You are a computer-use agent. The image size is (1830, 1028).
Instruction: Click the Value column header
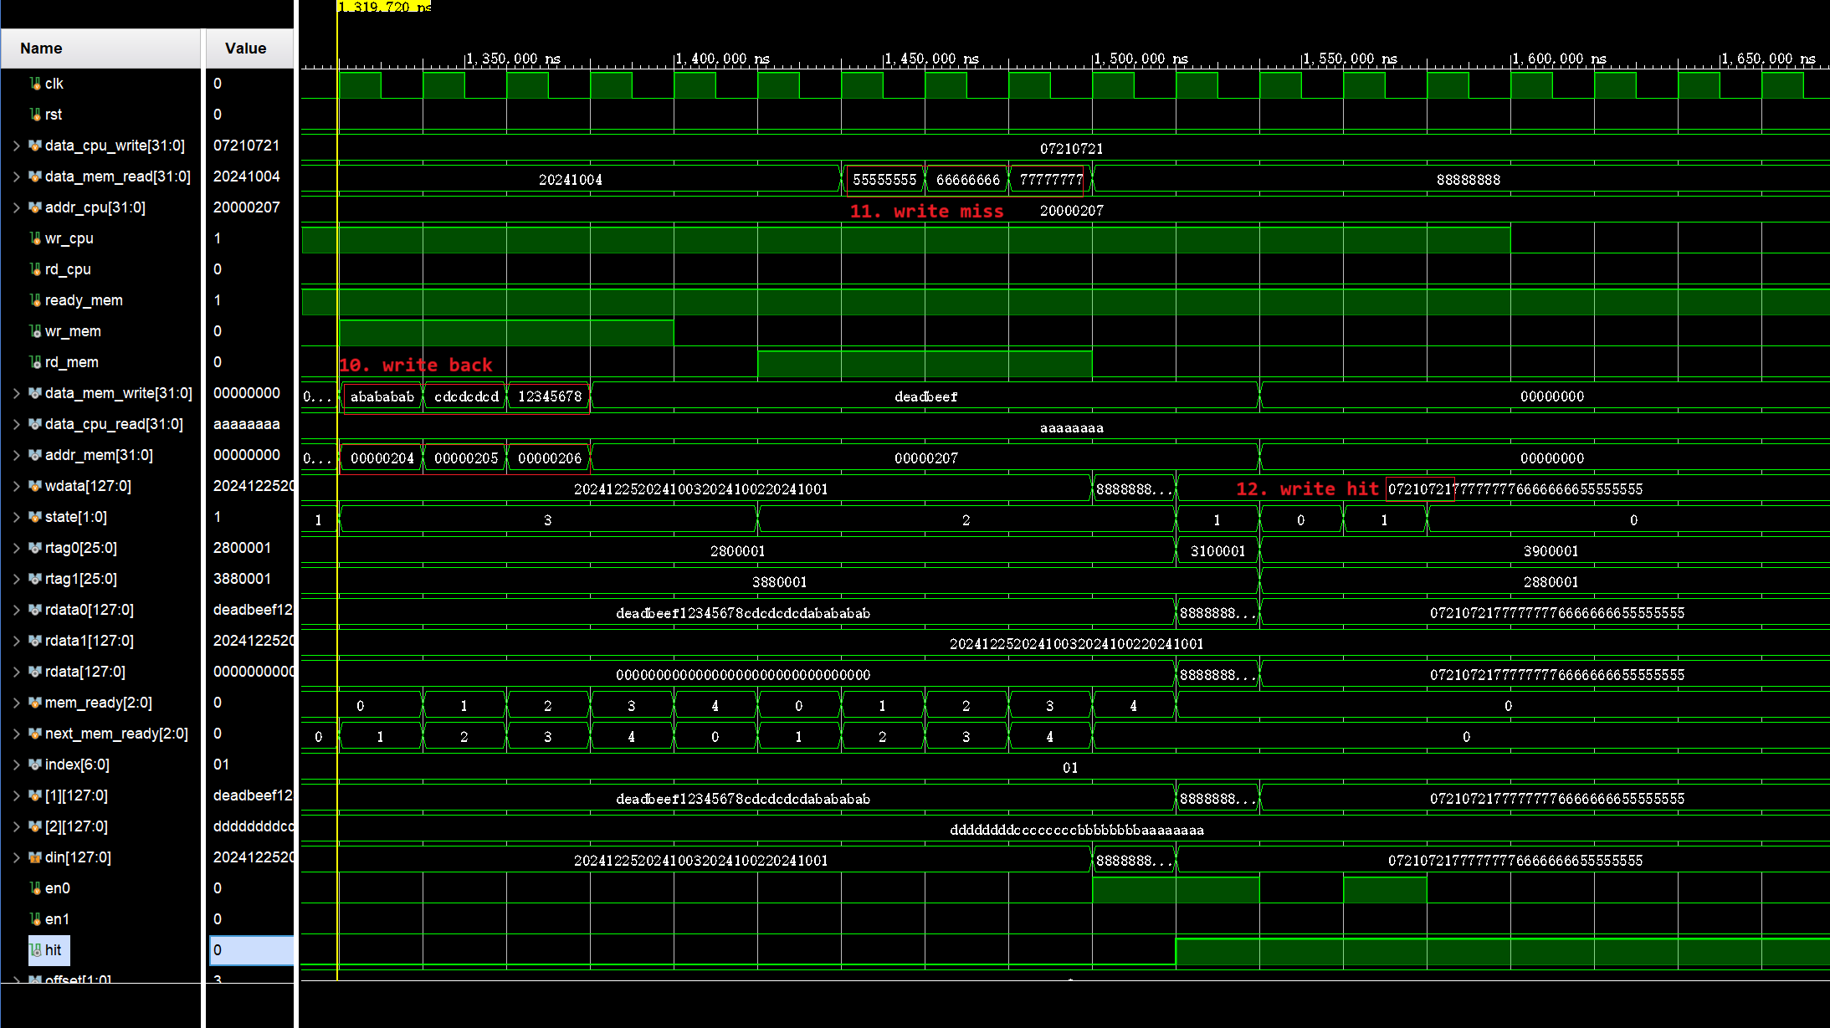click(x=246, y=49)
